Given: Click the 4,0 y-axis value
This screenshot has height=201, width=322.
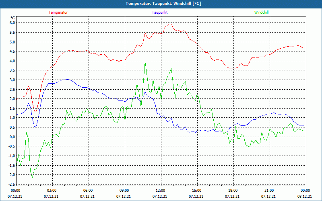Looking at the screenshot, I should pyautogui.click(x=12, y=61).
